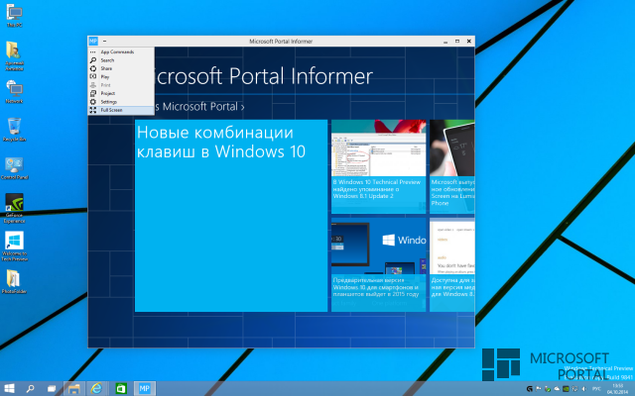This screenshot has height=396, width=635.
Task: Open File Explorer from the taskbar
Action: point(74,389)
